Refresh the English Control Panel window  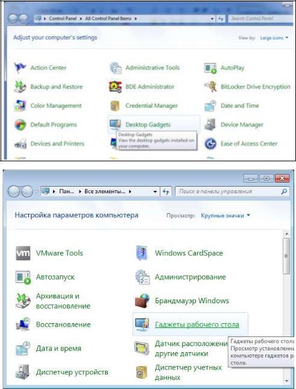pos(221,19)
